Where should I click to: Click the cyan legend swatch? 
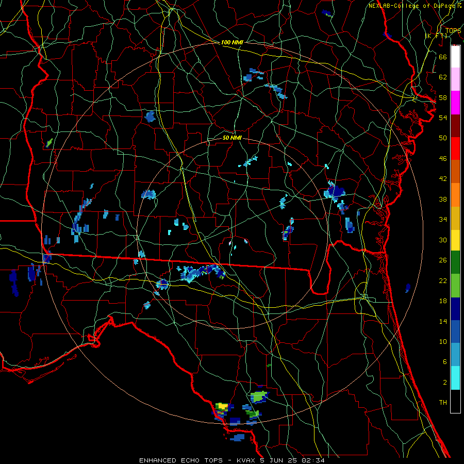point(455,378)
